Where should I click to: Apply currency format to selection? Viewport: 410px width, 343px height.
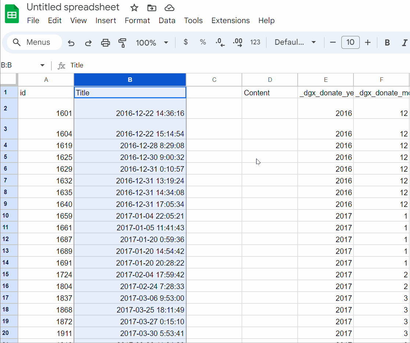click(185, 42)
